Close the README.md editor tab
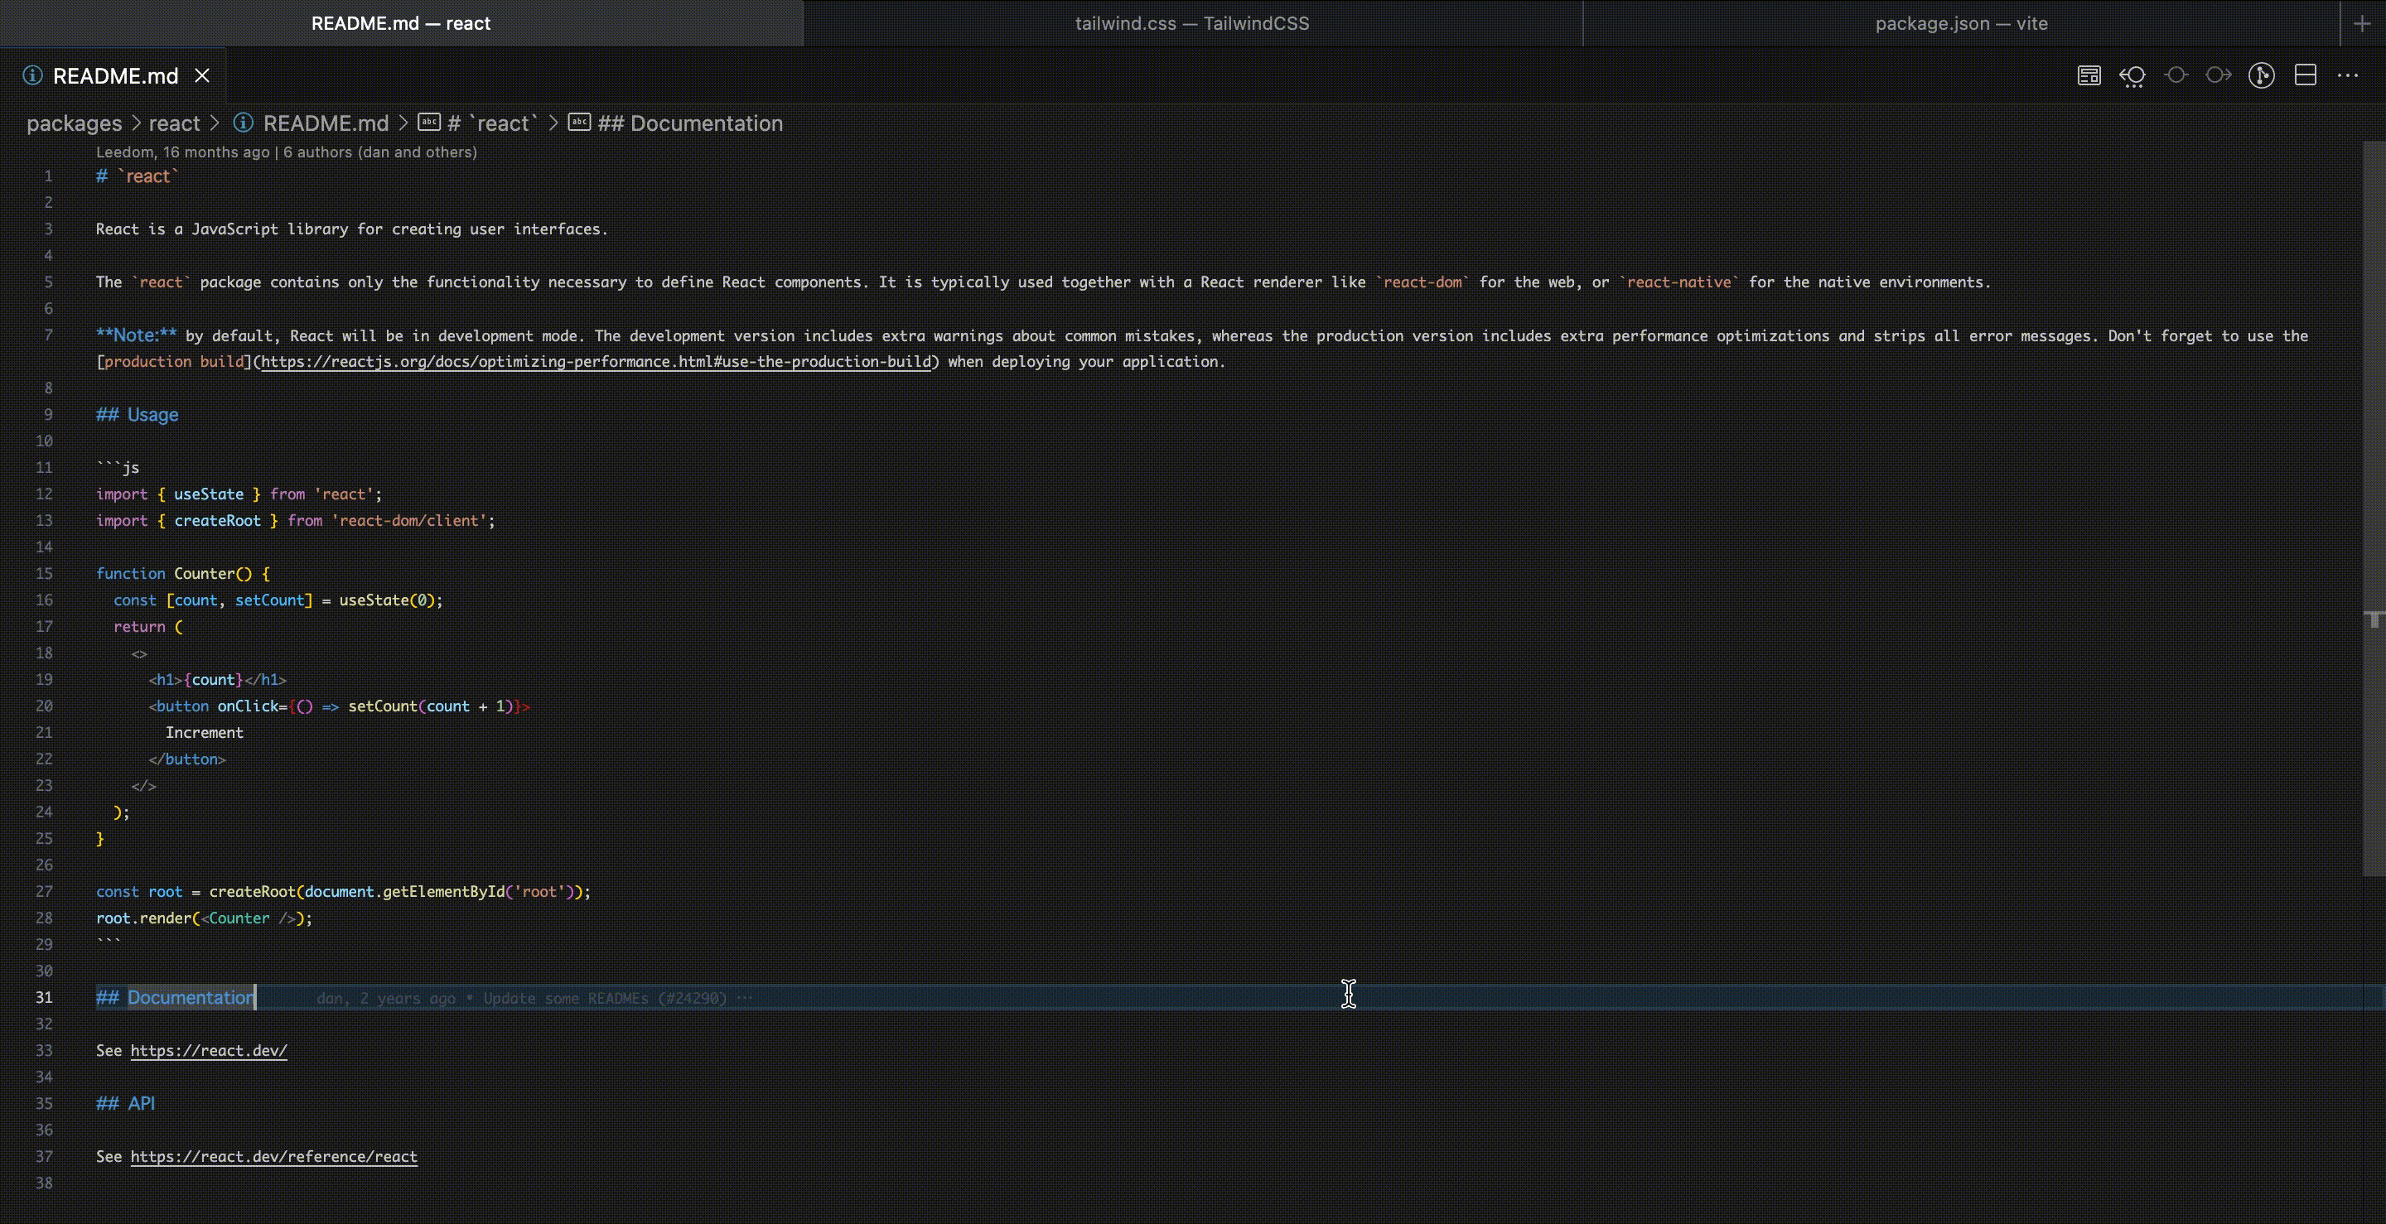This screenshot has height=1224, width=2386. 202,76
